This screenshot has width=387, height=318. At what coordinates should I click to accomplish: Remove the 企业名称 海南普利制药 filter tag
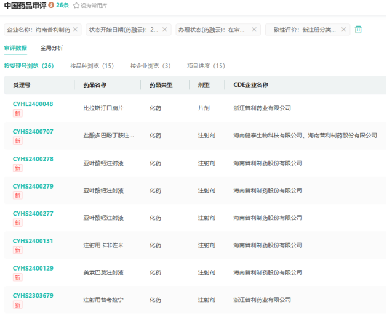tap(76, 30)
